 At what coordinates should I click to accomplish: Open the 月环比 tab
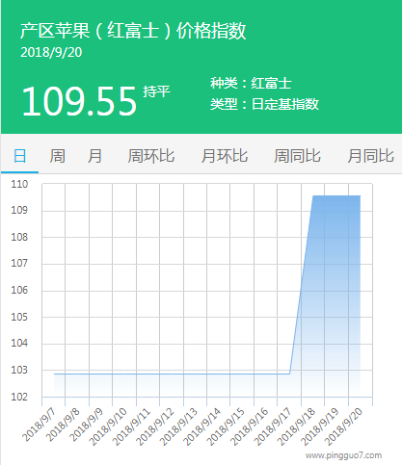coord(225,156)
